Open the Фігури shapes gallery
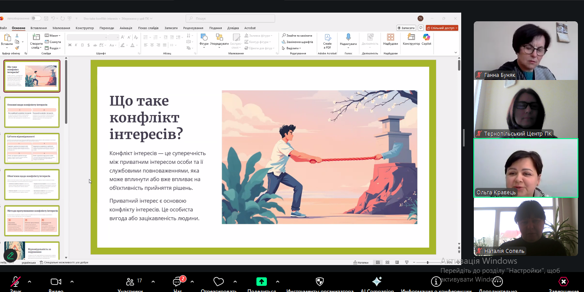The width and height of the screenshot is (584, 292). click(x=204, y=38)
